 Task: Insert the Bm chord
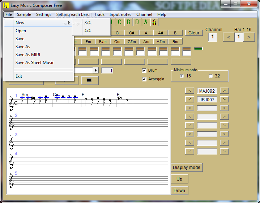coord(175,42)
